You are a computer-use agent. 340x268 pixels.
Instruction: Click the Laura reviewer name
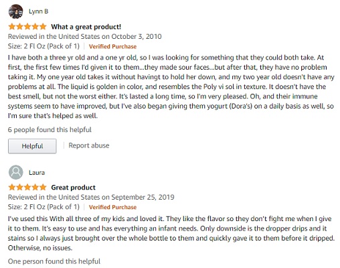(37, 173)
